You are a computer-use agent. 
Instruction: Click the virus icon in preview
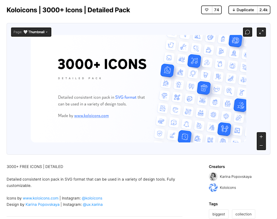pyautogui.click(x=213, y=115)
